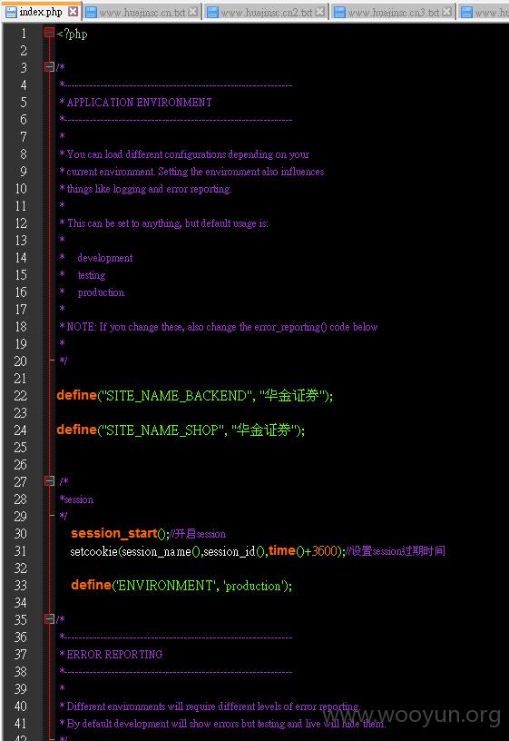Close the www.huajinsc.cn.txt tab
The image size is (509, 741).
point(192,12)
